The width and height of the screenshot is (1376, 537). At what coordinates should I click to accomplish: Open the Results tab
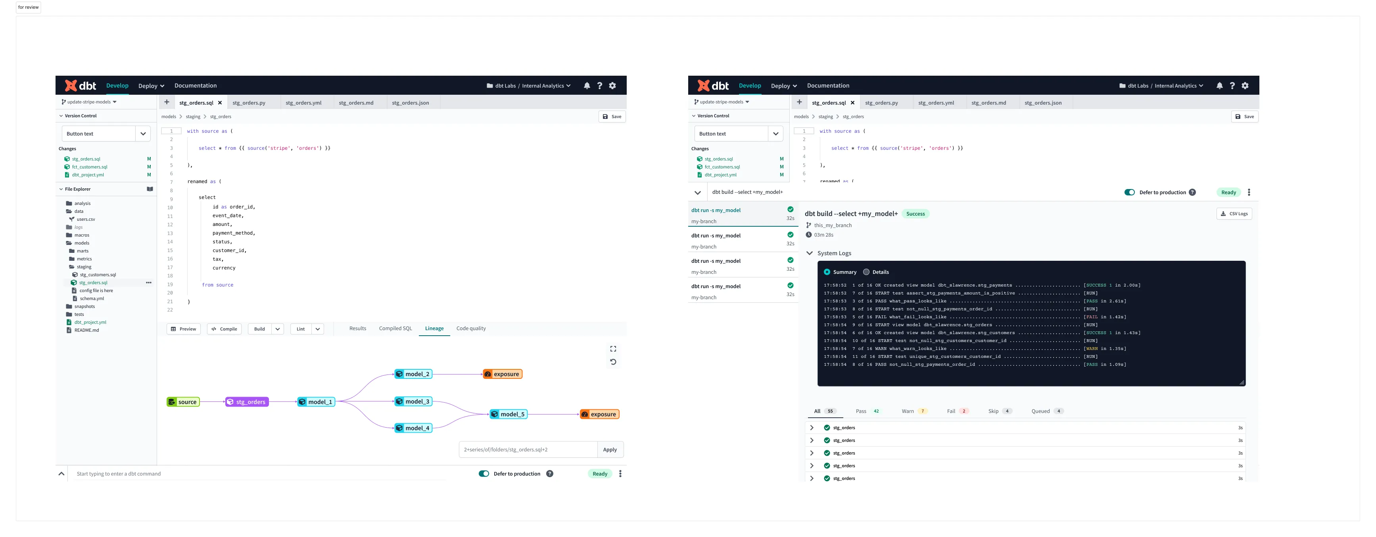357,328
